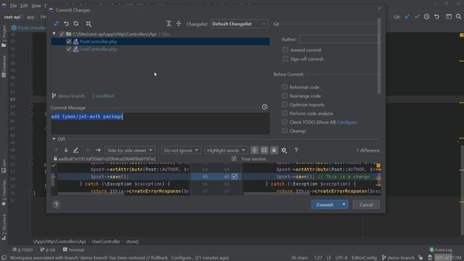Enable Reformat code before commit
Viewport: 464px width, 261px height.
(x=285, y=87)
